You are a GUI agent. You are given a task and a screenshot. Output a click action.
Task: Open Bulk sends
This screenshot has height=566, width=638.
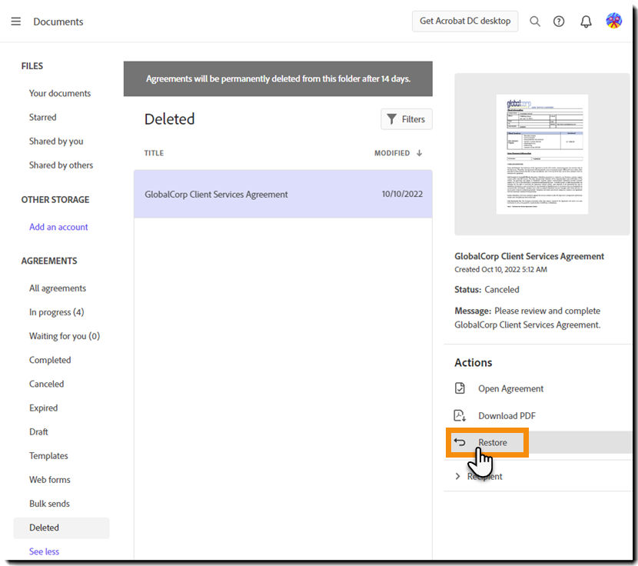click(49, 504)
